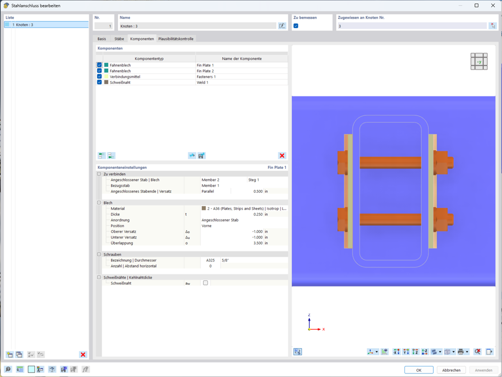502x377 pixels.
Task: Toggle the Fin Plate 1 component checkbox
Action: tap(99, 65)
